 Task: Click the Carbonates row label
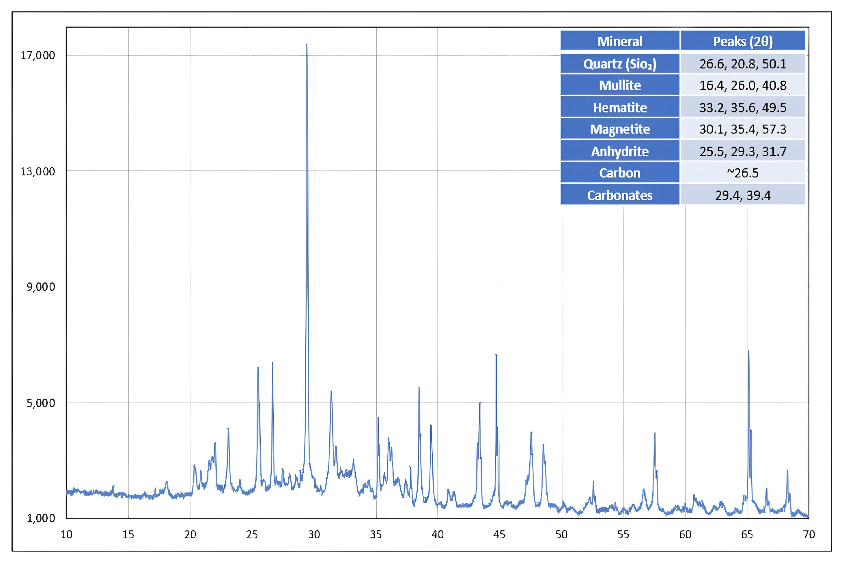pos(619,195)
